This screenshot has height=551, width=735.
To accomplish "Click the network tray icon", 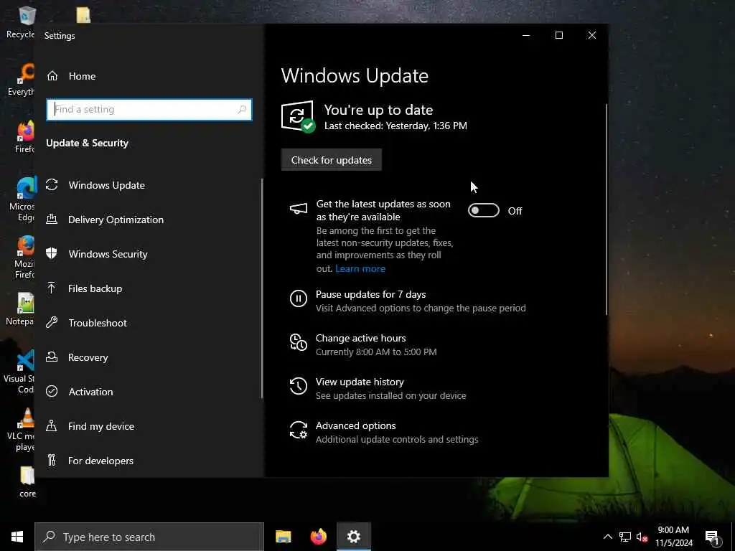I will (625, 537).
